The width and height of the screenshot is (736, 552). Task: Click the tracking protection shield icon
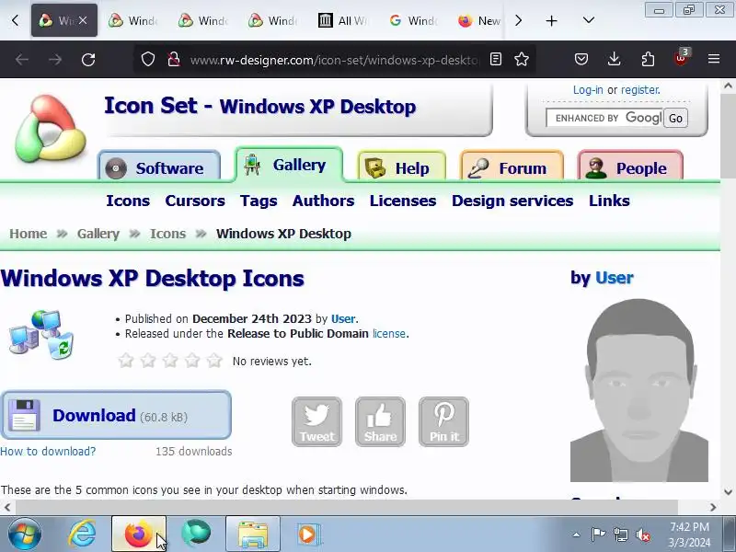point(148,59)
